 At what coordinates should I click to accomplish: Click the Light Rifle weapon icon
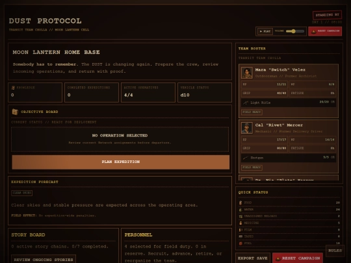pos(246,103)
